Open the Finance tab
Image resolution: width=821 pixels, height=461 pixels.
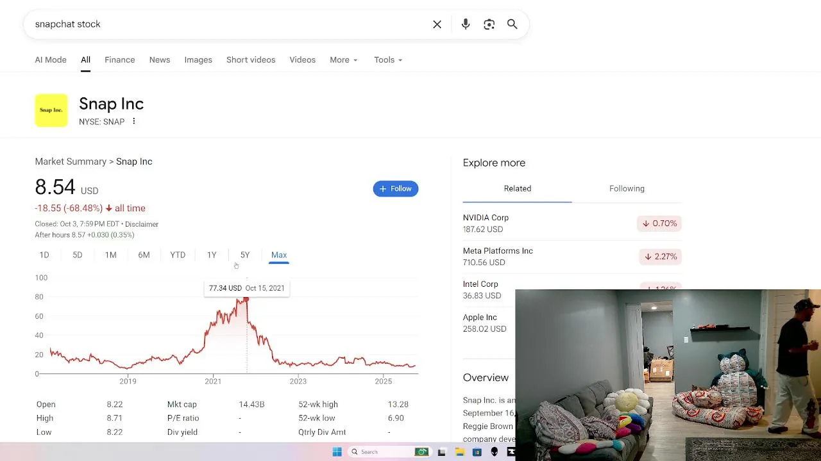[x=120, y=60]
